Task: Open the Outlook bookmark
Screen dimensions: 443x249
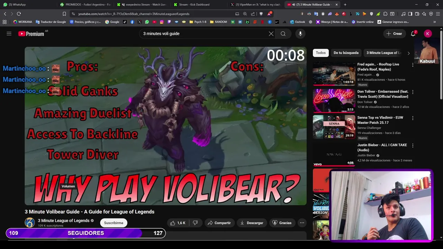Action: coord(298,22)
